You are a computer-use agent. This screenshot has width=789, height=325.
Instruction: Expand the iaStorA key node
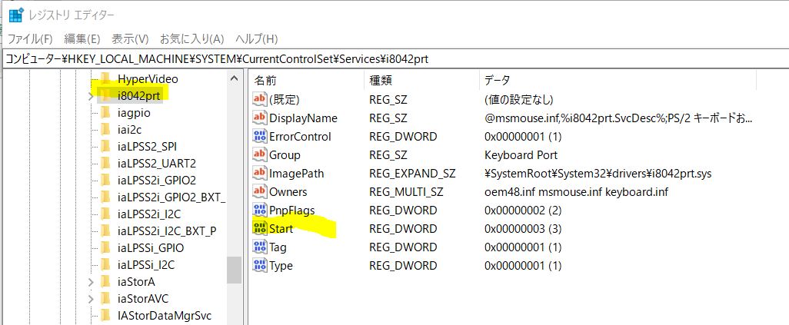pyautogui.click(x=91, y=281)
